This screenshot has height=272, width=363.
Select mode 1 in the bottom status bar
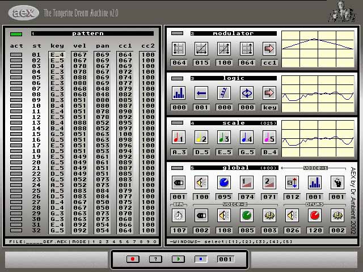(94, 242)
